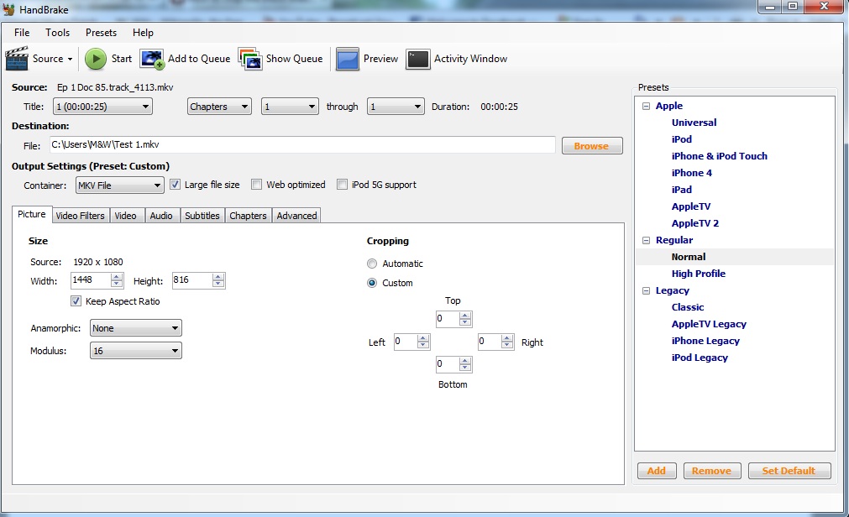The width and height of the screenshot is (849, 517).
Task: Select the iPad preset
Action: click(x=682, y=190)
